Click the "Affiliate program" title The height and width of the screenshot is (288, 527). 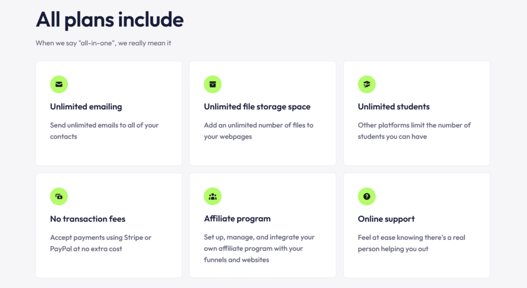[x=237, y=219]
